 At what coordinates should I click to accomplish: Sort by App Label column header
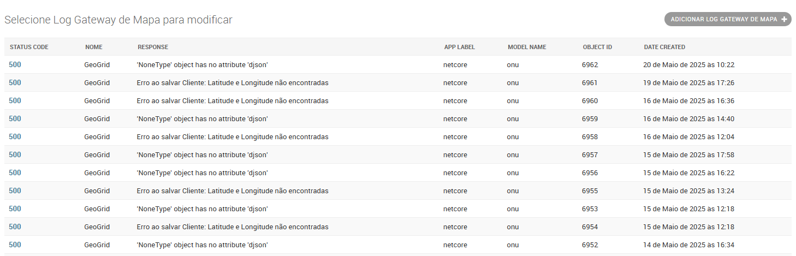[x=459, y=47]
